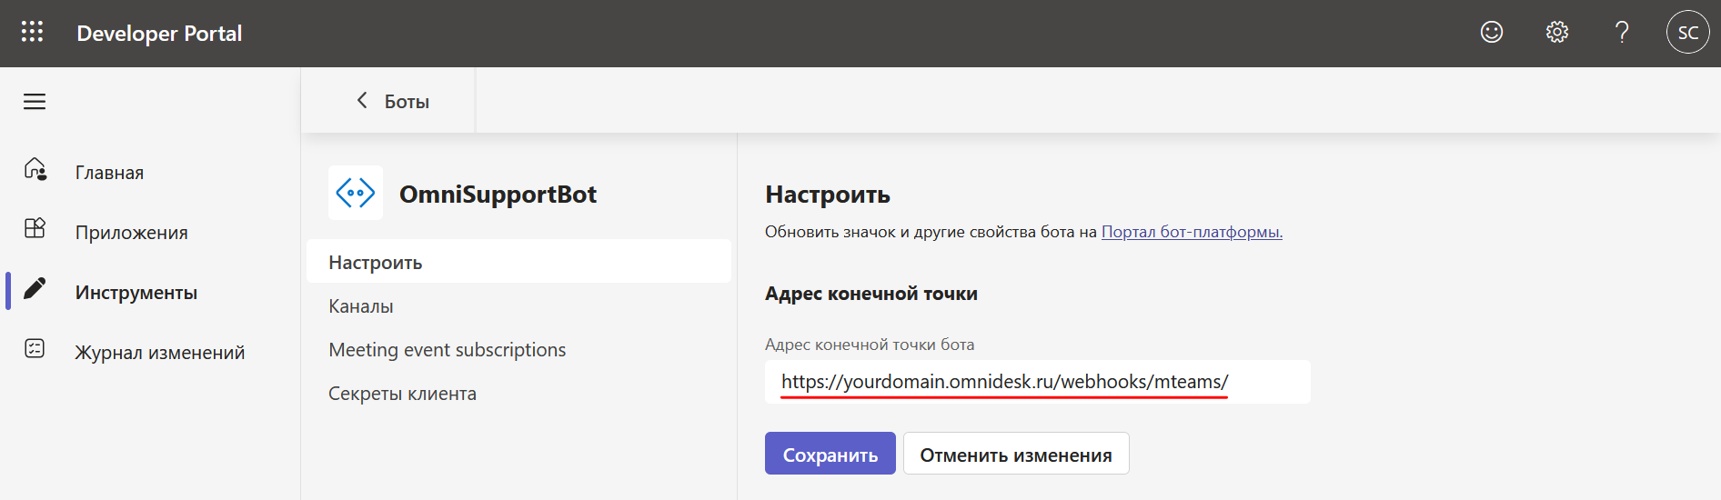Open the app launcher grid icon
Viewport: 1721px width, 500px height.
32,32
